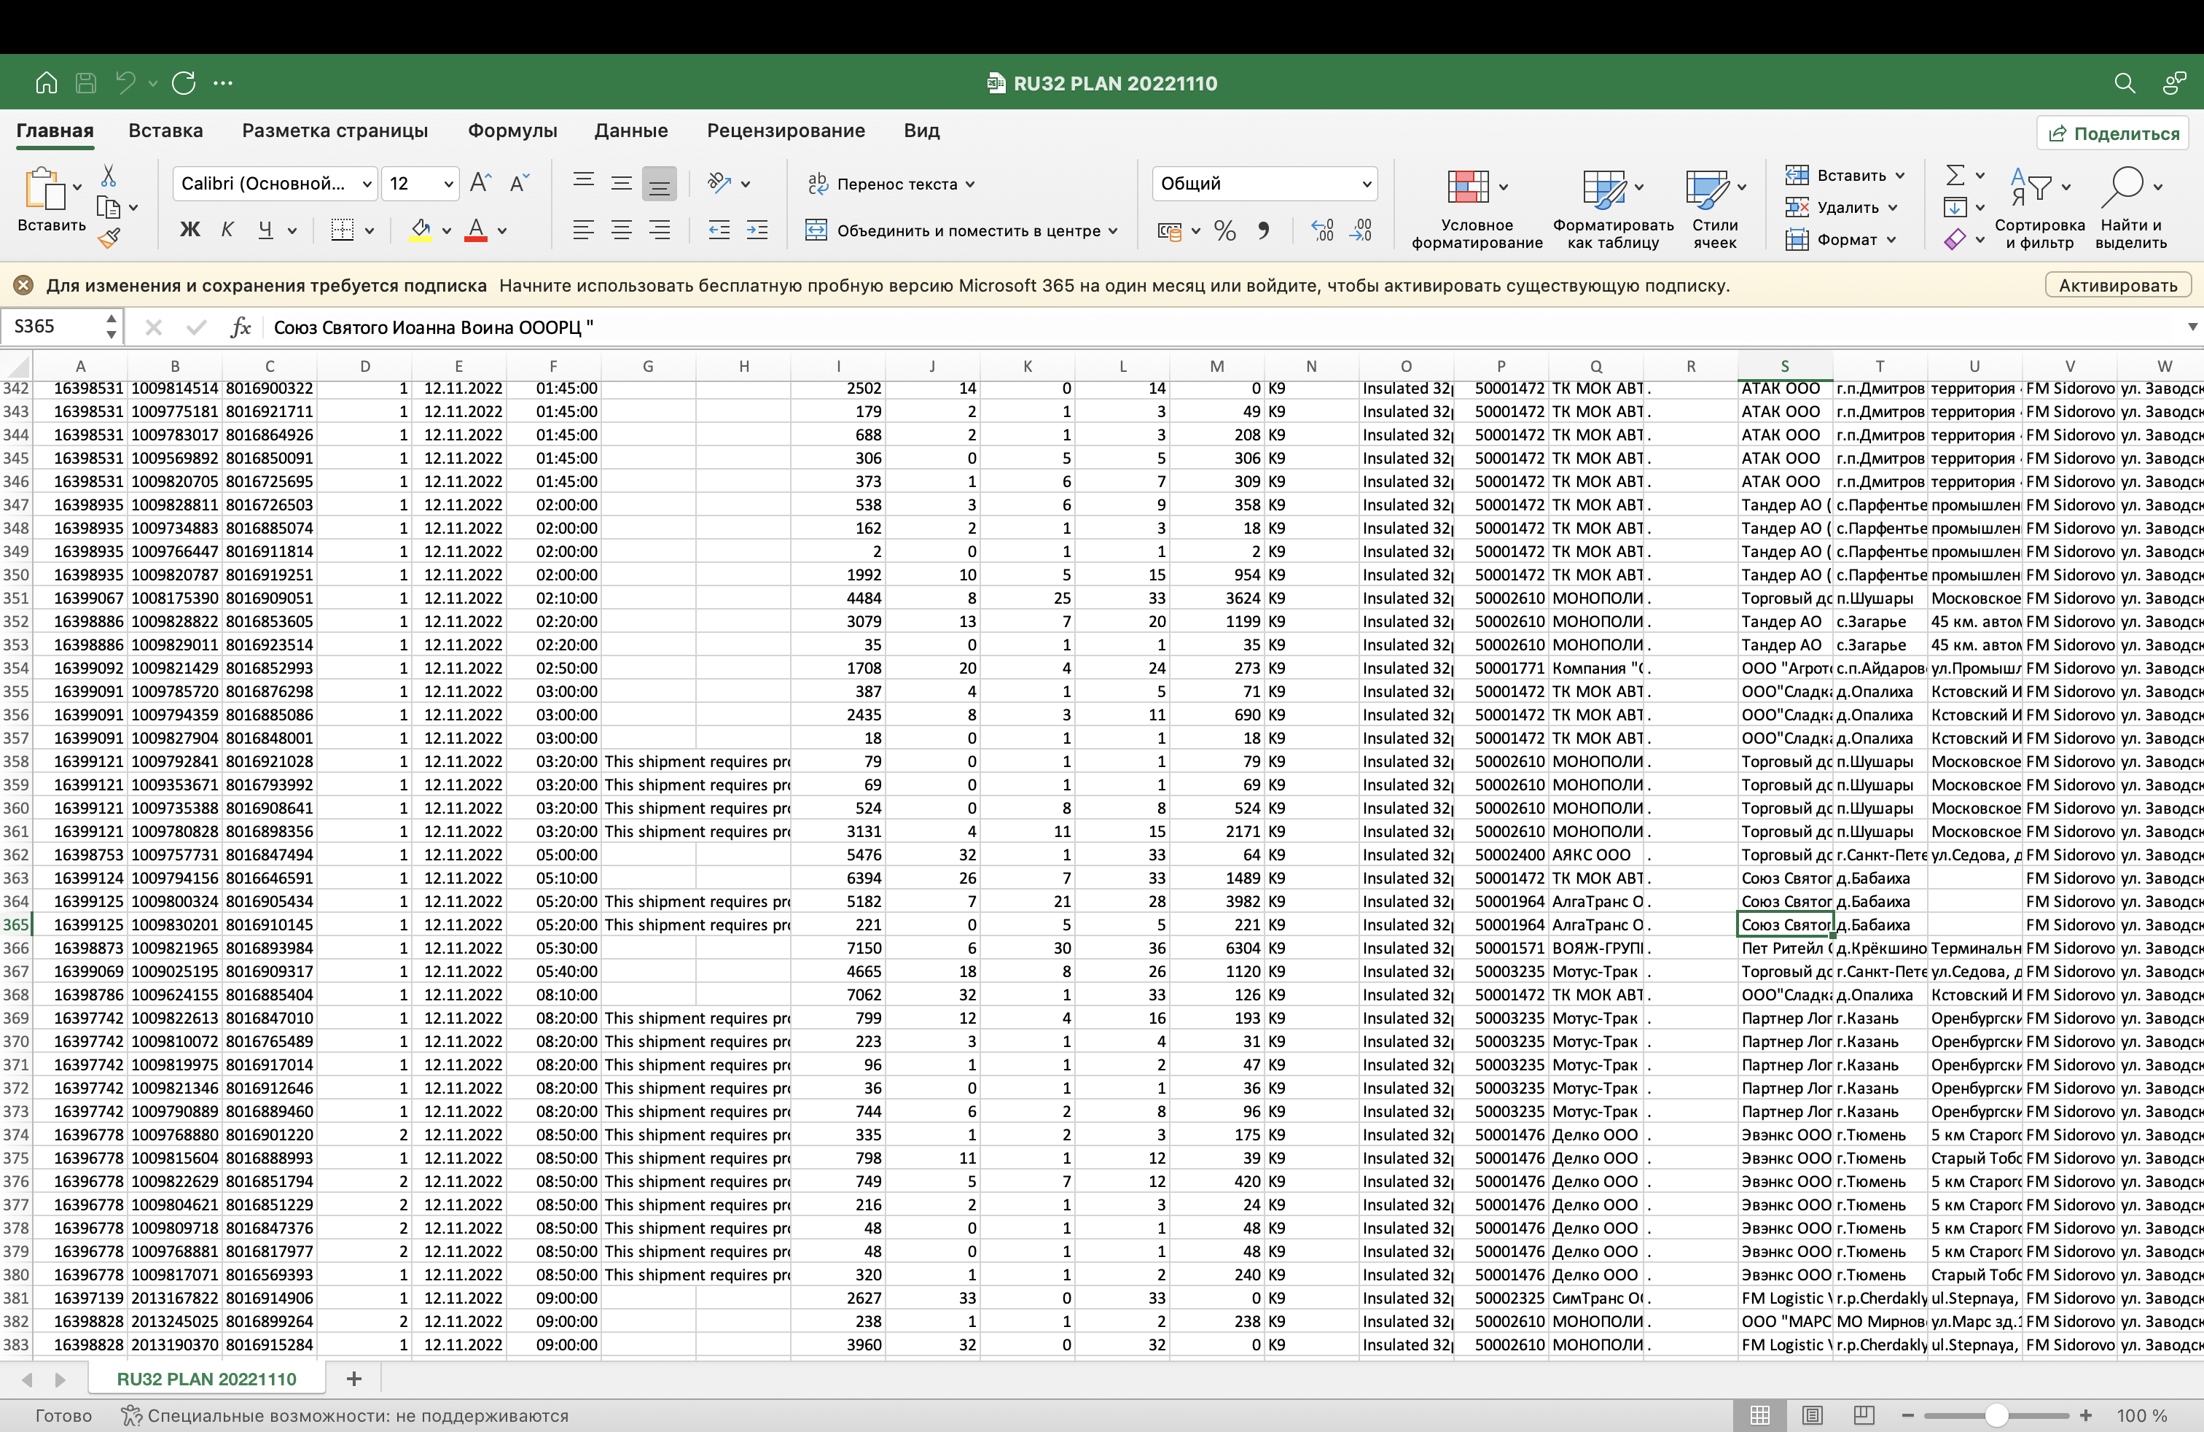Image resolution: width=2204 pixels, height=1432 pixels.
Task: Open fill color dropdown arrow
Action: tap(445, 230)
